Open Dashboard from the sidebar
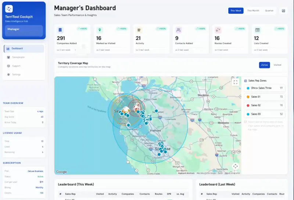This screenshot has height=200, width=294. coord(24,49)
